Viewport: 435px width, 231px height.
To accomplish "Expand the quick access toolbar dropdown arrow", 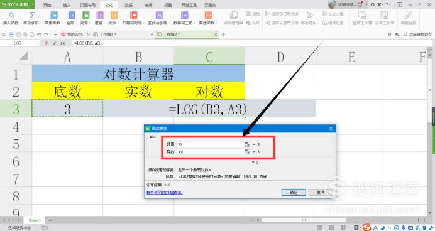I will click(x=55, y=35).
